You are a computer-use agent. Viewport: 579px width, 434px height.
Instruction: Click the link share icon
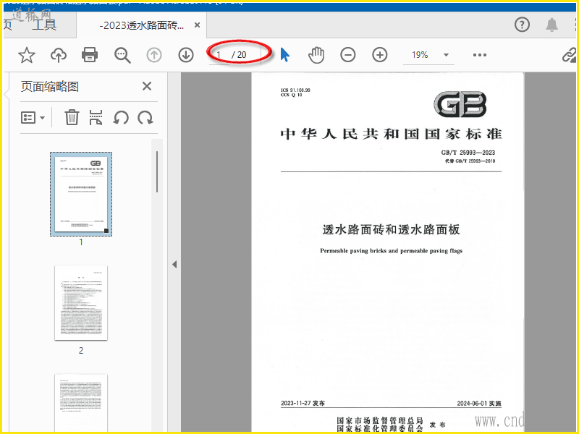pyautogui.click(x=570, y=55)
